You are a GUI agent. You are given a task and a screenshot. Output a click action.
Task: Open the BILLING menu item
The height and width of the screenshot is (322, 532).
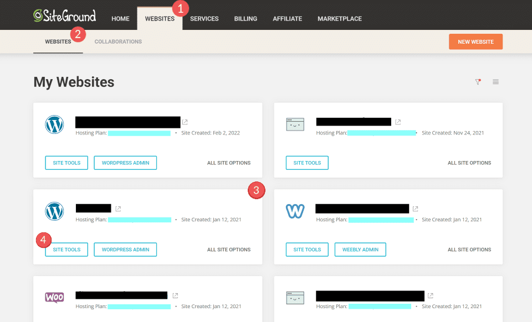click(245, 18)
